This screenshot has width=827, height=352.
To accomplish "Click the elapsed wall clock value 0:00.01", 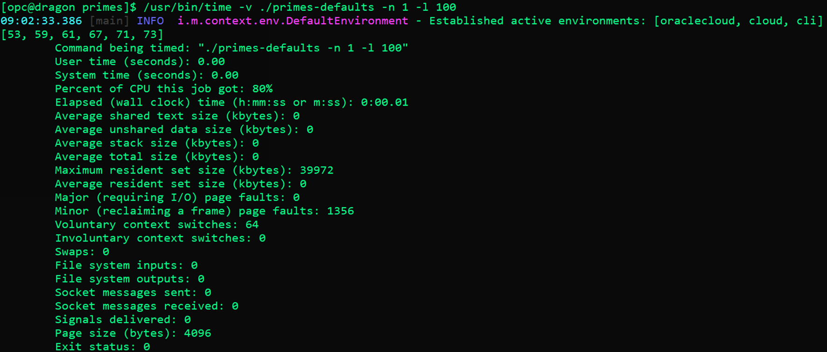I will (384, 102).
